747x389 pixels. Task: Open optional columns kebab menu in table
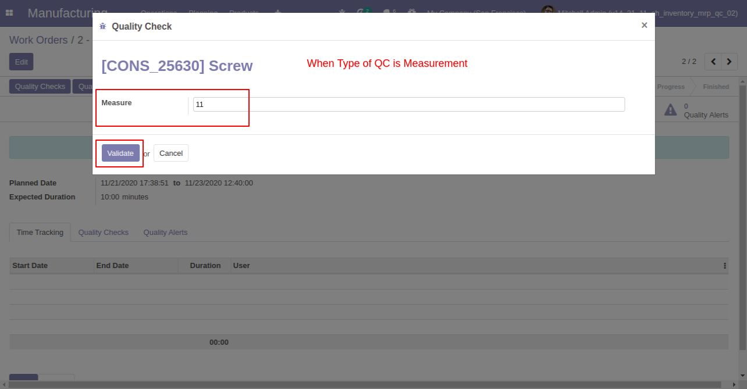coord(725,266)
